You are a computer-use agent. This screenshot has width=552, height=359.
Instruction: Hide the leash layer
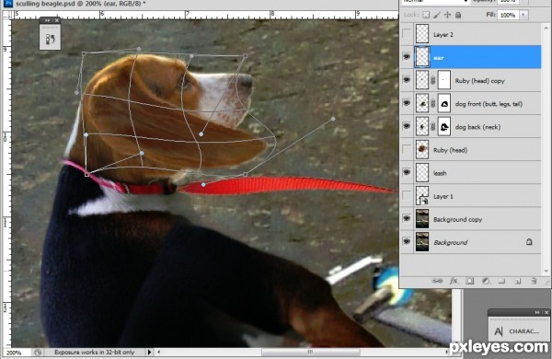tap(407, 172)
